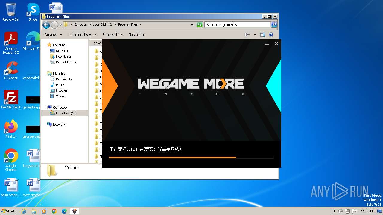Open the Share with dropdown

(113, 35)
